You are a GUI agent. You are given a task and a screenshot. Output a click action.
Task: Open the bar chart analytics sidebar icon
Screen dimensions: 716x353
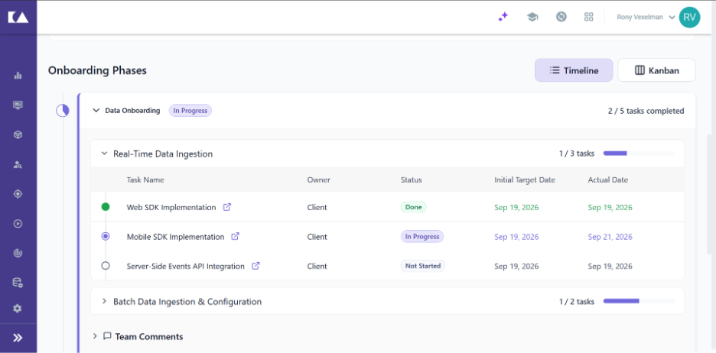click(x=18, y=75)
